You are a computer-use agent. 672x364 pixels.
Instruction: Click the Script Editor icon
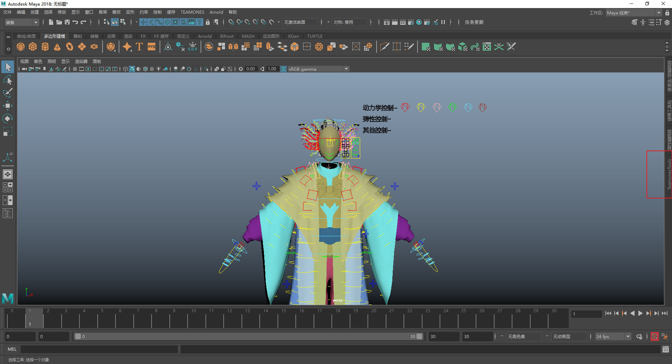pos(665,349)
